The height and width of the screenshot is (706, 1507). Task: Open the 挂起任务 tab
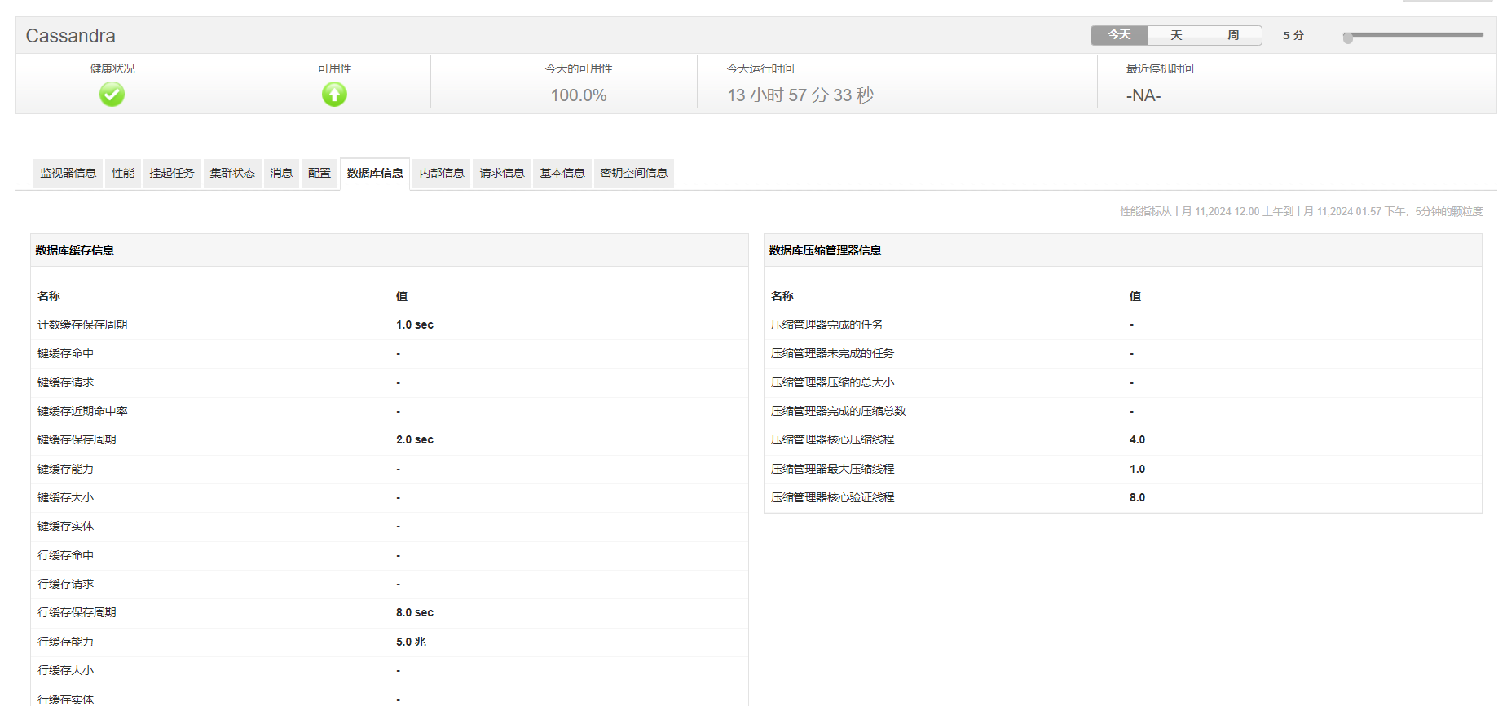(x=172, y=173)
